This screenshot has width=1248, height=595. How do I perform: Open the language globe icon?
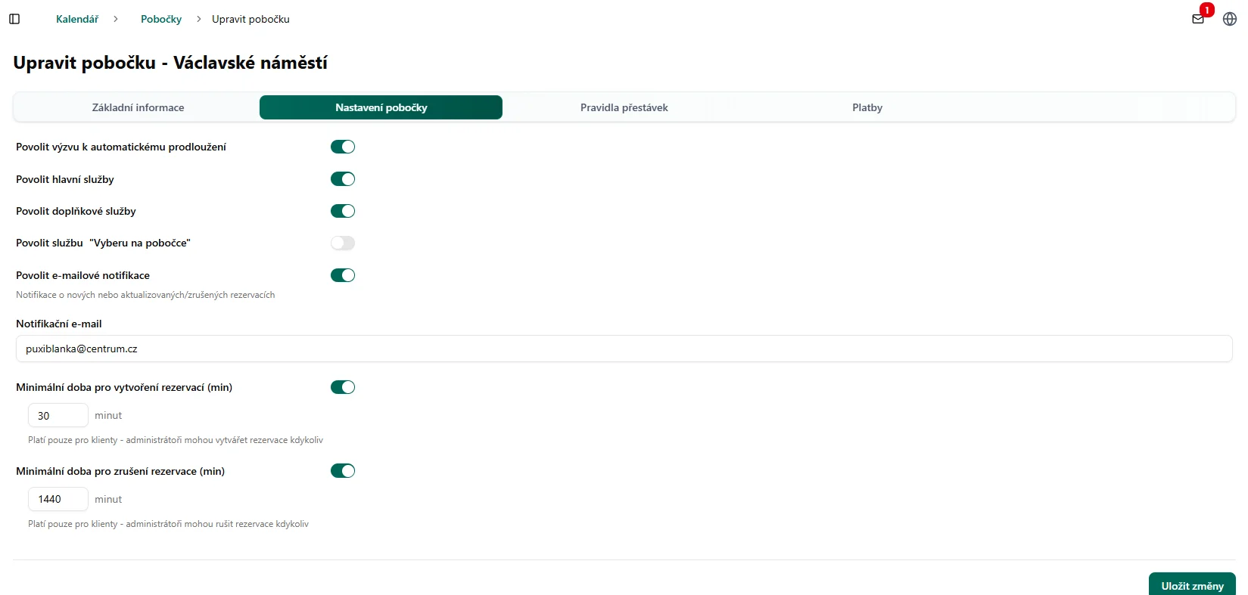1230,19
